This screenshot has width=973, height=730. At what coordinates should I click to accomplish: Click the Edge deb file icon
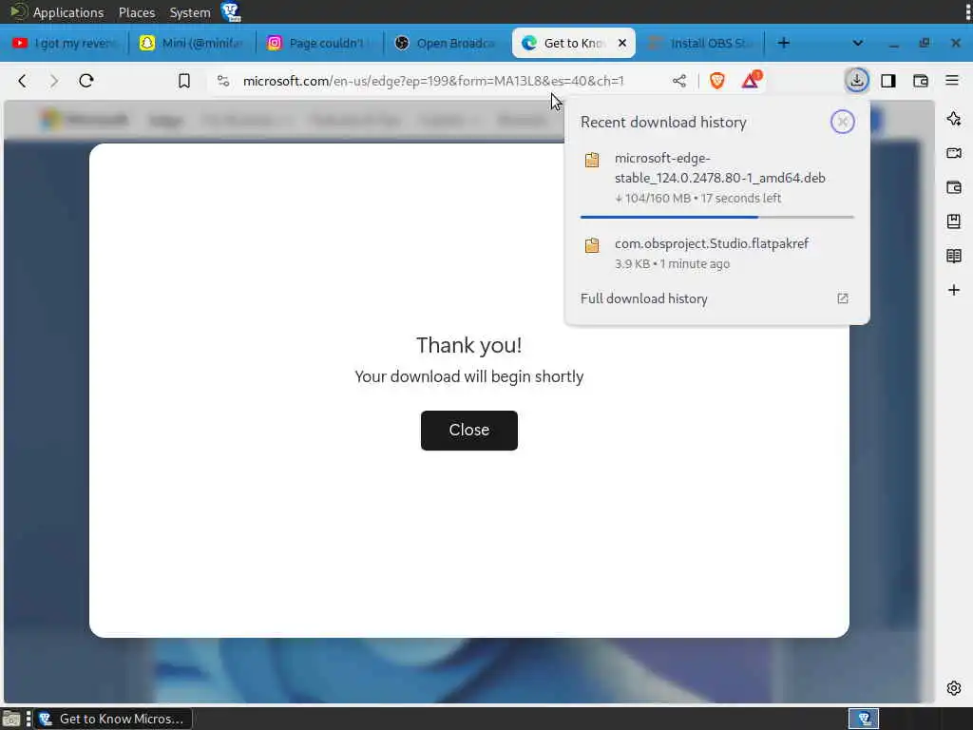pyautogui.click(x=592, y=160)
